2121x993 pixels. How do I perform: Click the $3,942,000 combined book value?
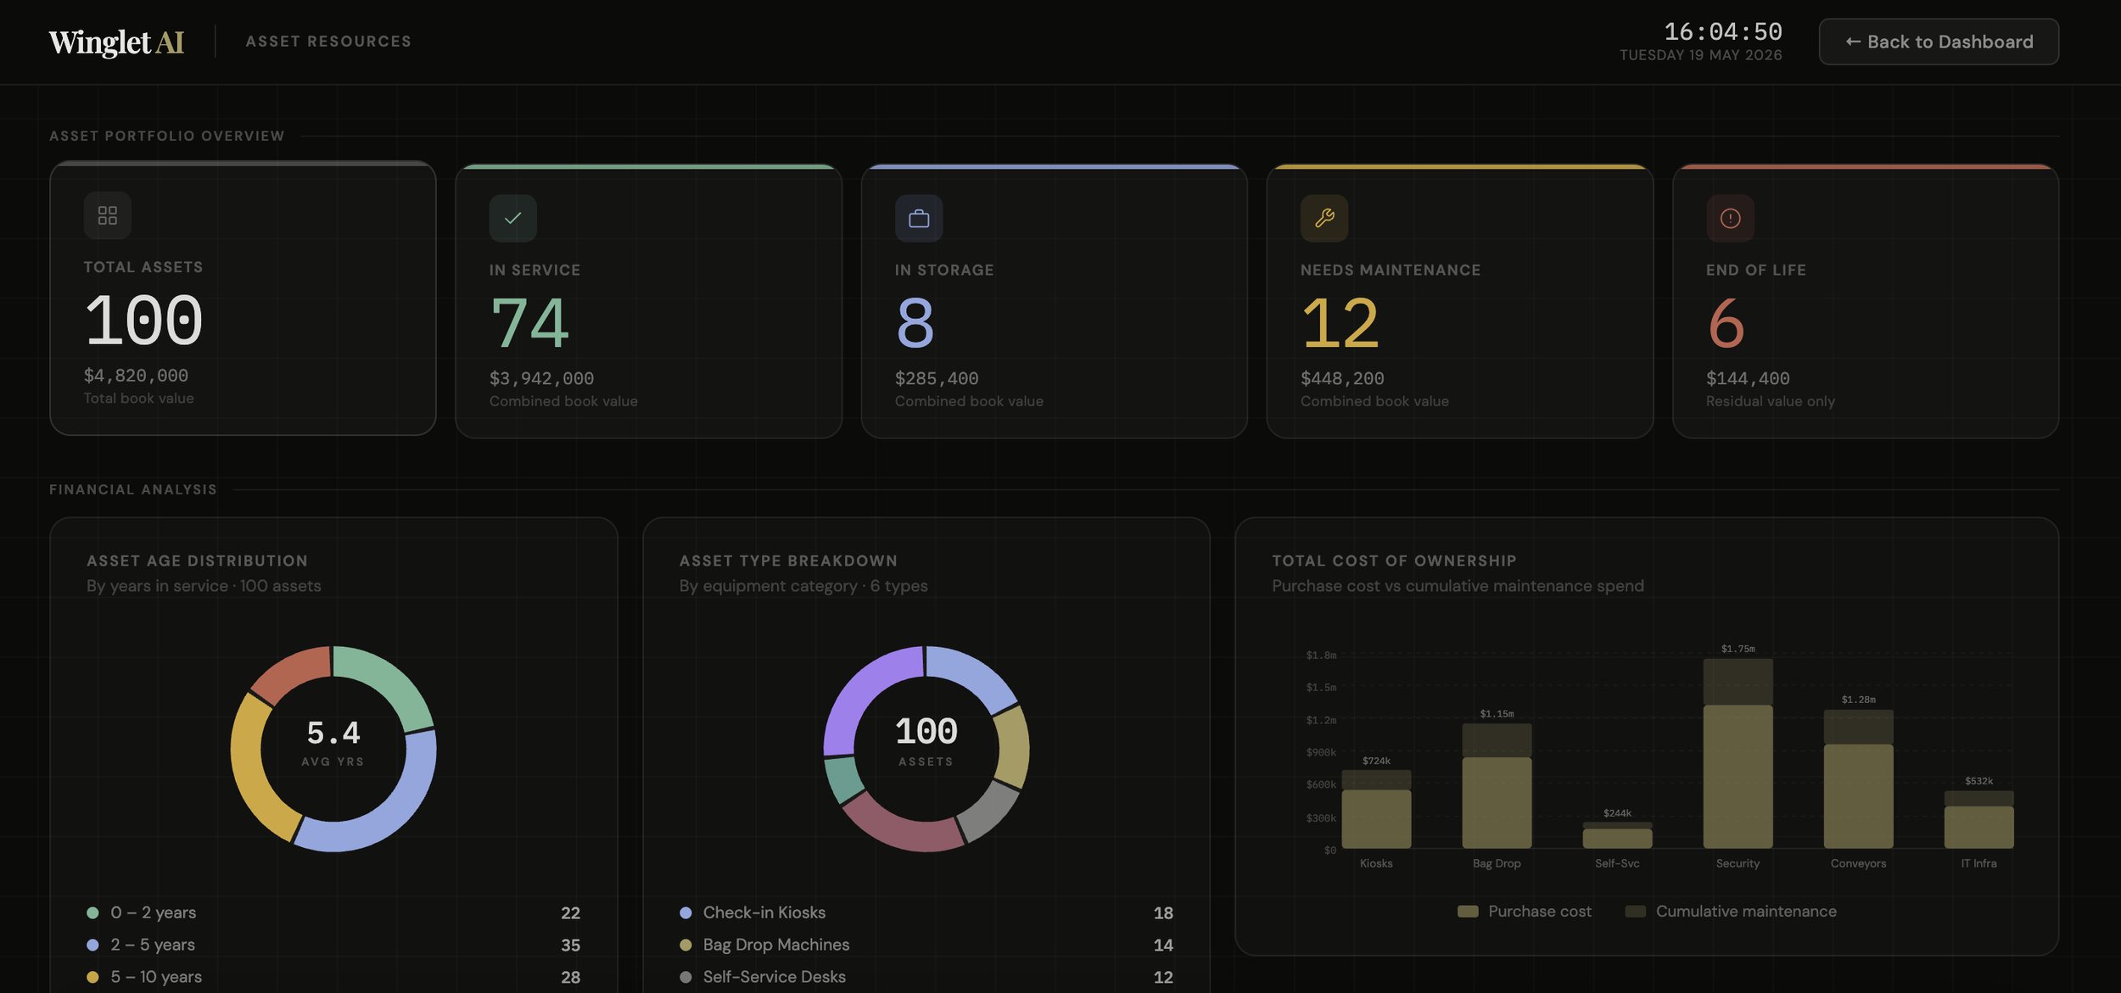click(541, 378)
